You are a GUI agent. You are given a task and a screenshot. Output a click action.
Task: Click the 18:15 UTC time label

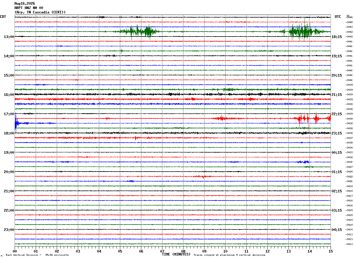(337, 37)
